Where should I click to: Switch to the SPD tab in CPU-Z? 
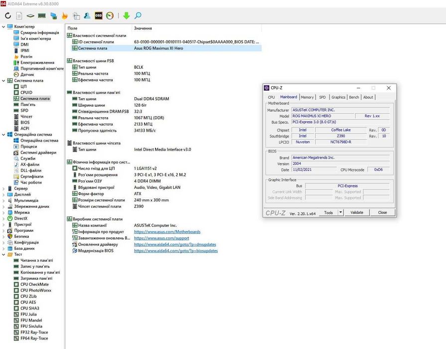coord(322,97)
